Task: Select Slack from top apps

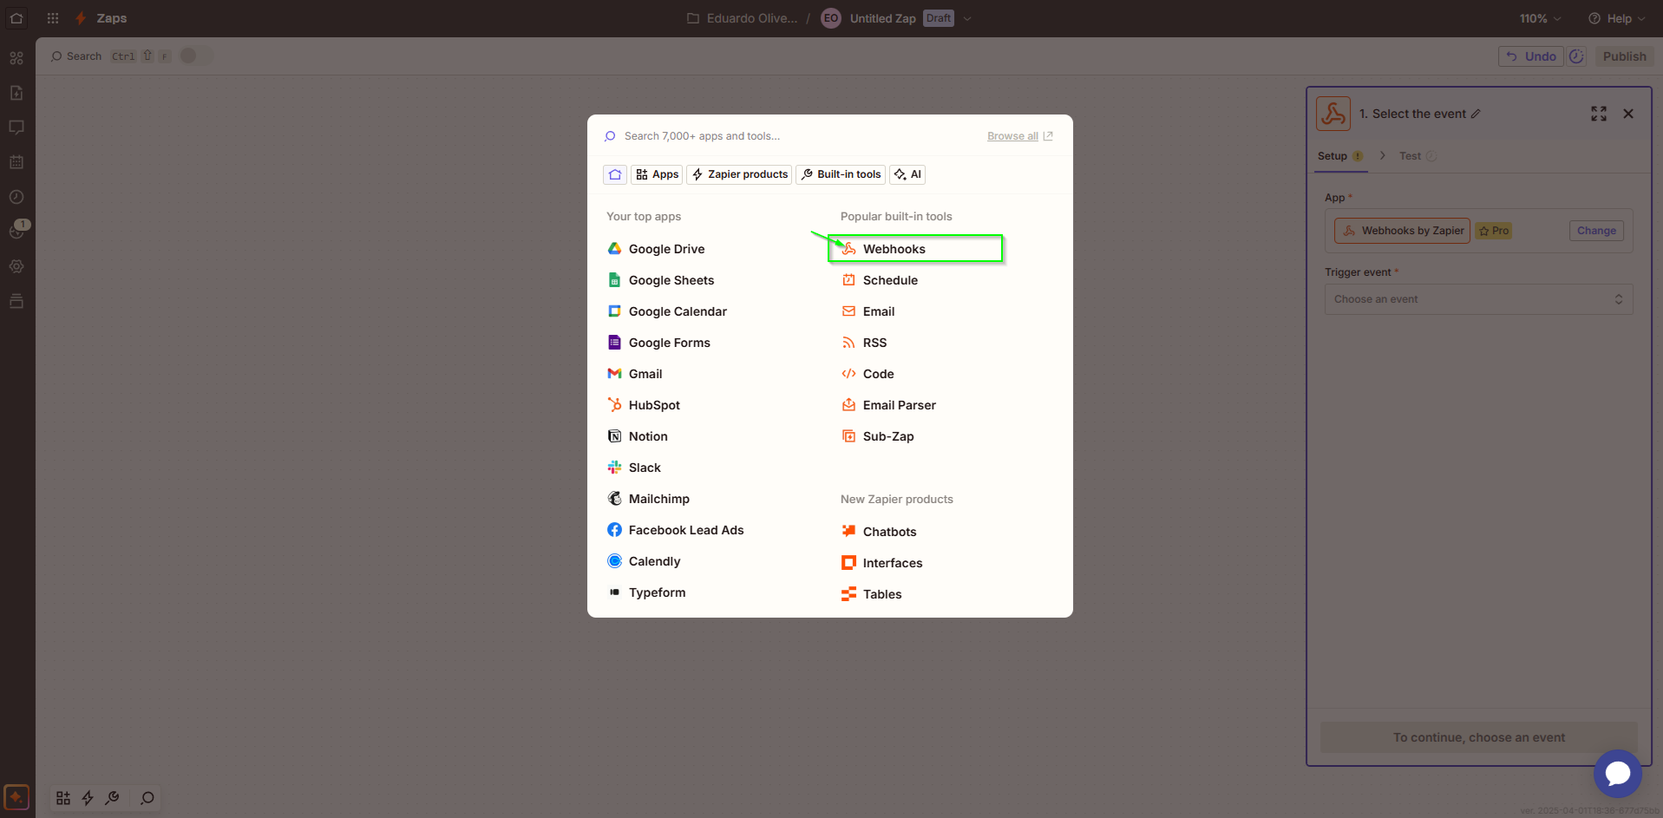Action: pyautogui.click(x=633, y=468)
